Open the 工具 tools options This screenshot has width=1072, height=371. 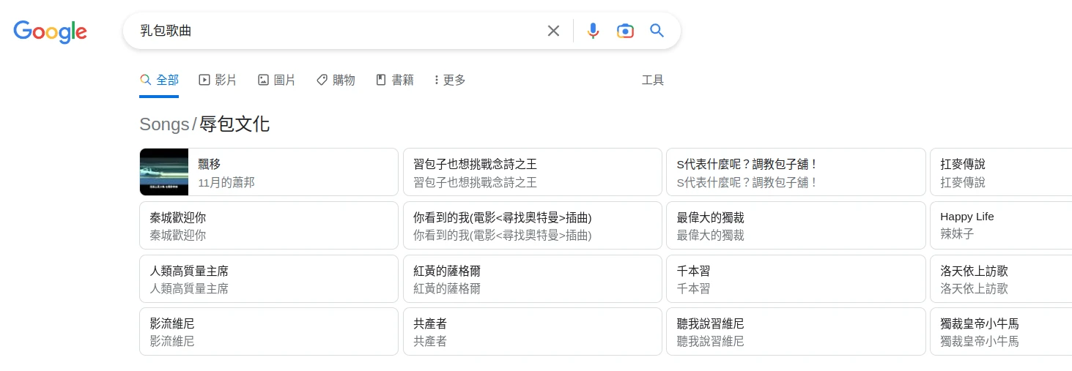click(x=652, y=80)
